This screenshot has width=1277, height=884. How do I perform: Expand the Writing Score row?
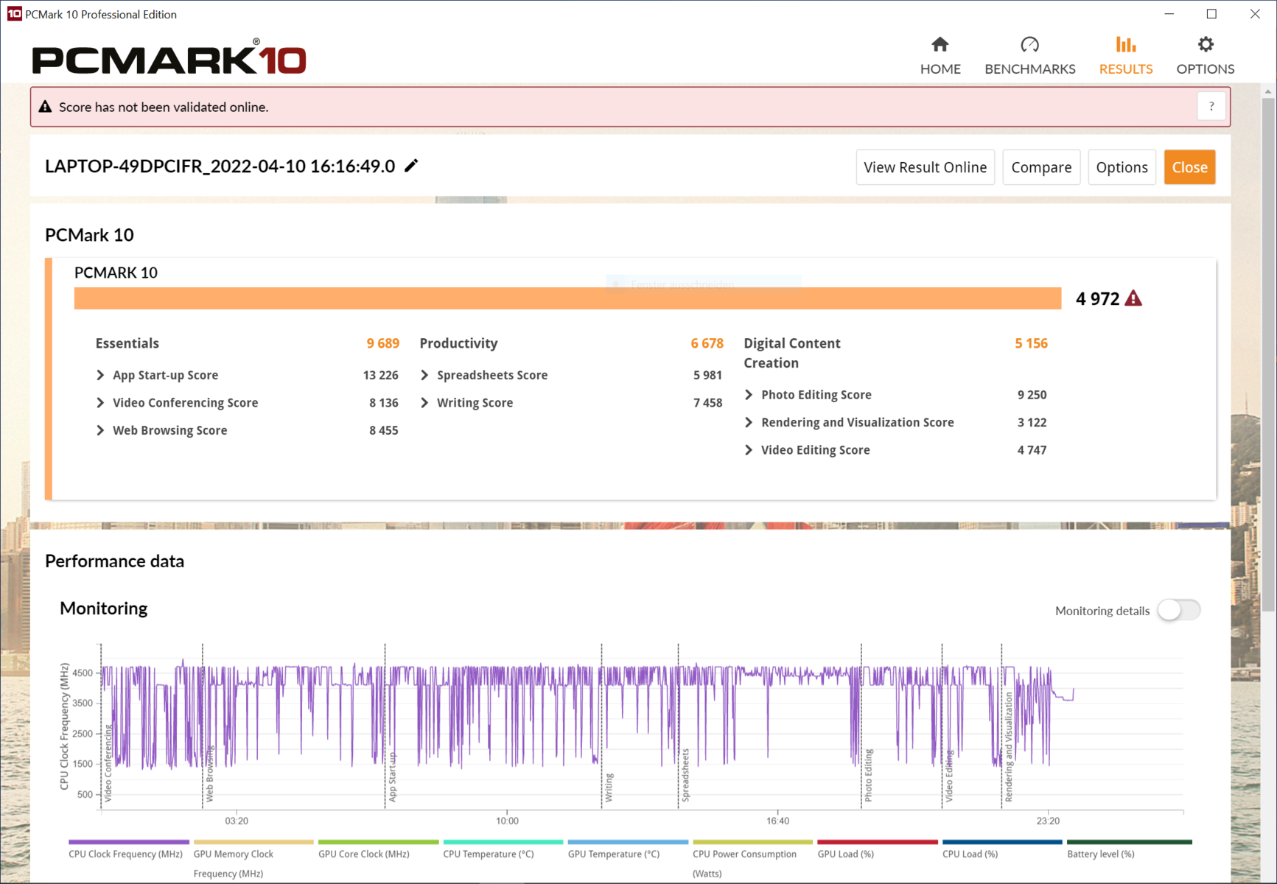(424, 403)
